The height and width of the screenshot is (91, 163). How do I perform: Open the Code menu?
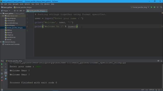click(x=21, y=4)
